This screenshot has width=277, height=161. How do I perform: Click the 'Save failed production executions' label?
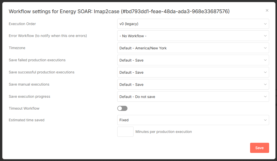pyautogui.click(x=37, y=60)
